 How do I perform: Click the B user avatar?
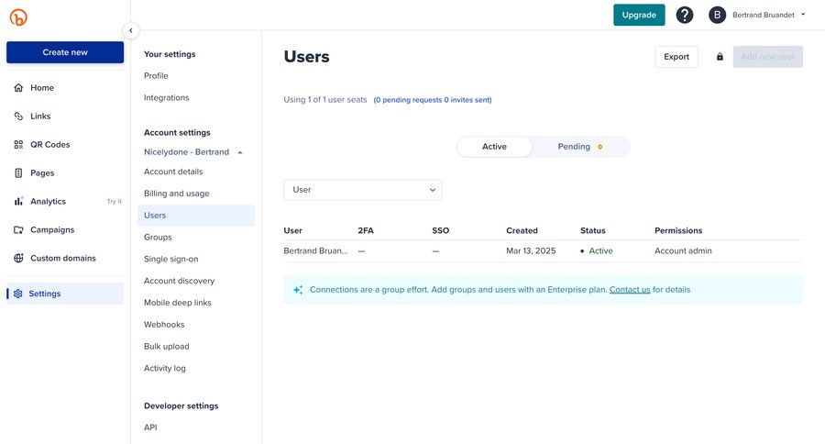pyautogui.click(x=717, y=15)
